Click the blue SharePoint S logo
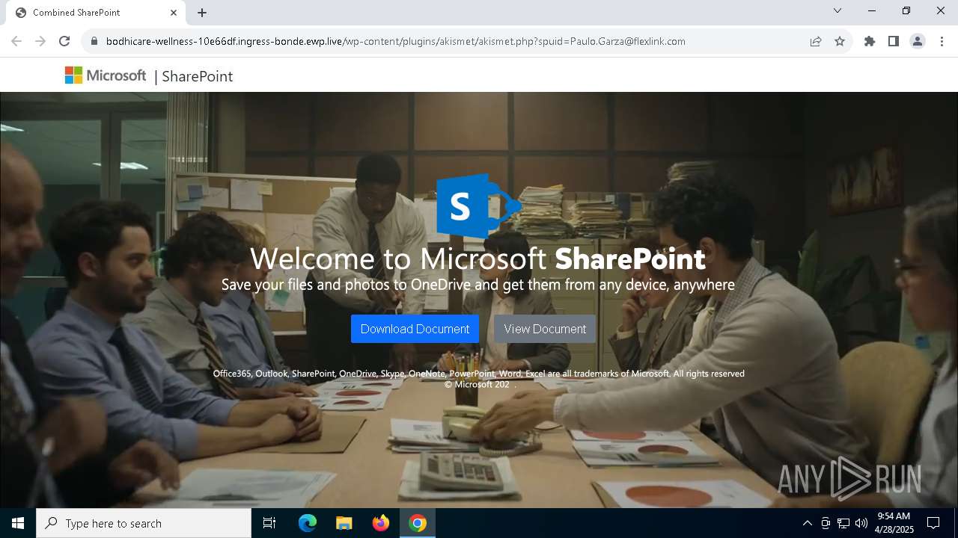Image resolution: width=958 pixels, height=538 pixels. [x=479, y=205]
